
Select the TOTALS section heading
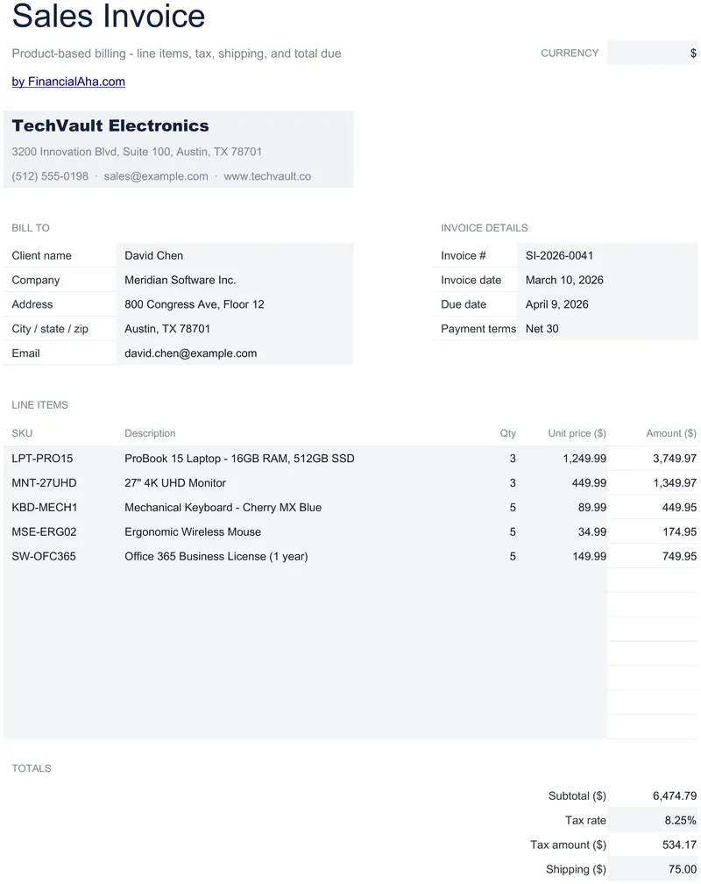(x=32, y=768)
